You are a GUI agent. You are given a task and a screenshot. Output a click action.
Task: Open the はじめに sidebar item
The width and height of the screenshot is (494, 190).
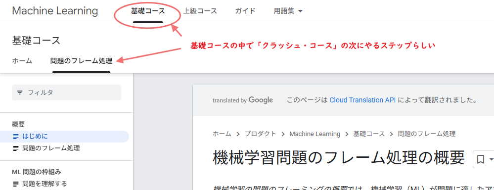(x=64, y=137)
